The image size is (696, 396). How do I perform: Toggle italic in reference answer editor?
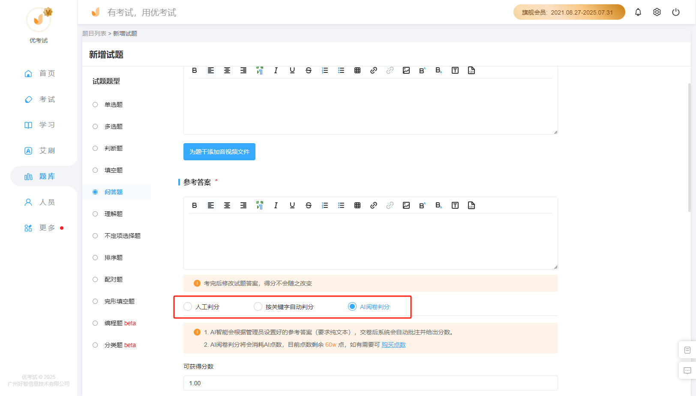click(276, 205)
